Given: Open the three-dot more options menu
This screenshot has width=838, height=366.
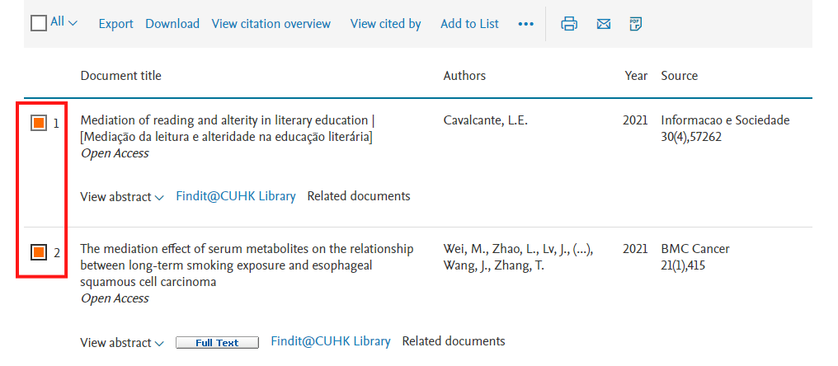Looking at the screenshot, I should point(526,24).
